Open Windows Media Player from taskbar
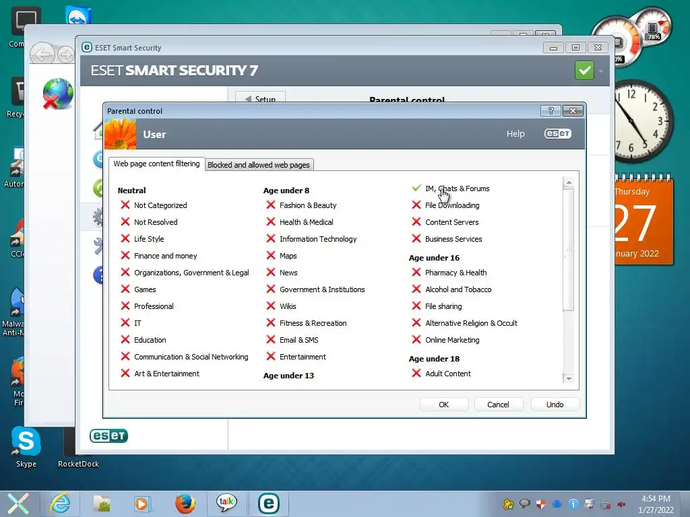690x517 pixels. 143,504
